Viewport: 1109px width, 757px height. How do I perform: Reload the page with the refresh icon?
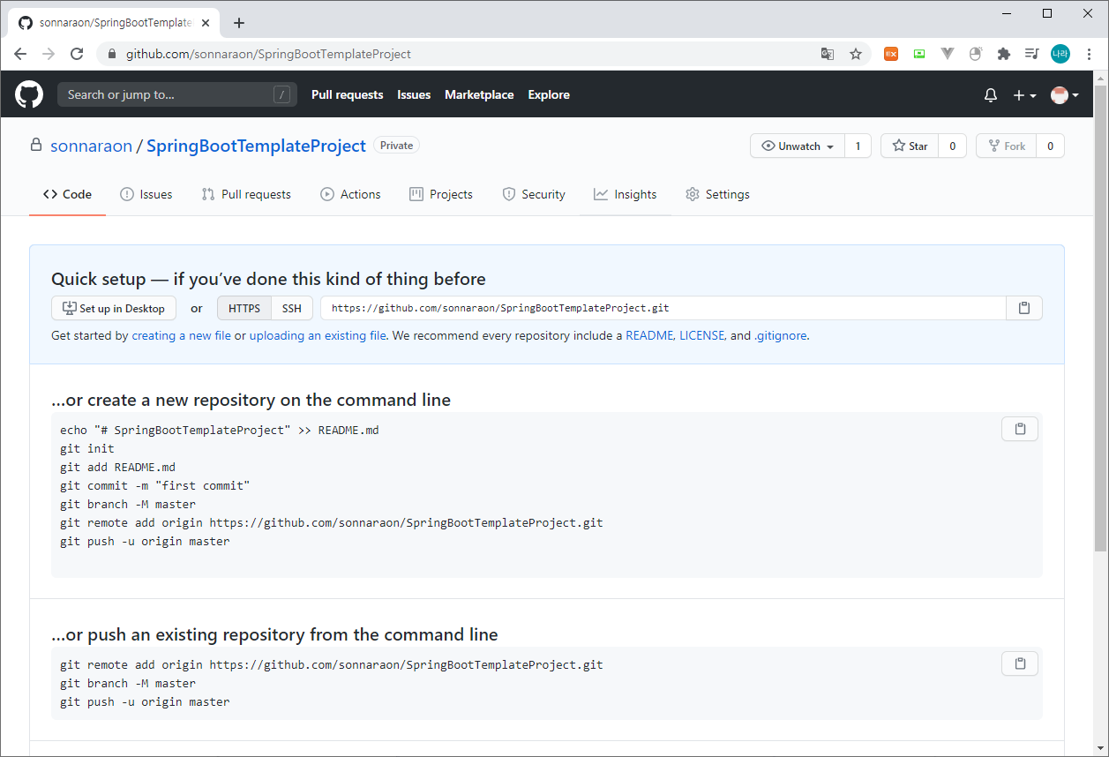click(x=77, y=54)
